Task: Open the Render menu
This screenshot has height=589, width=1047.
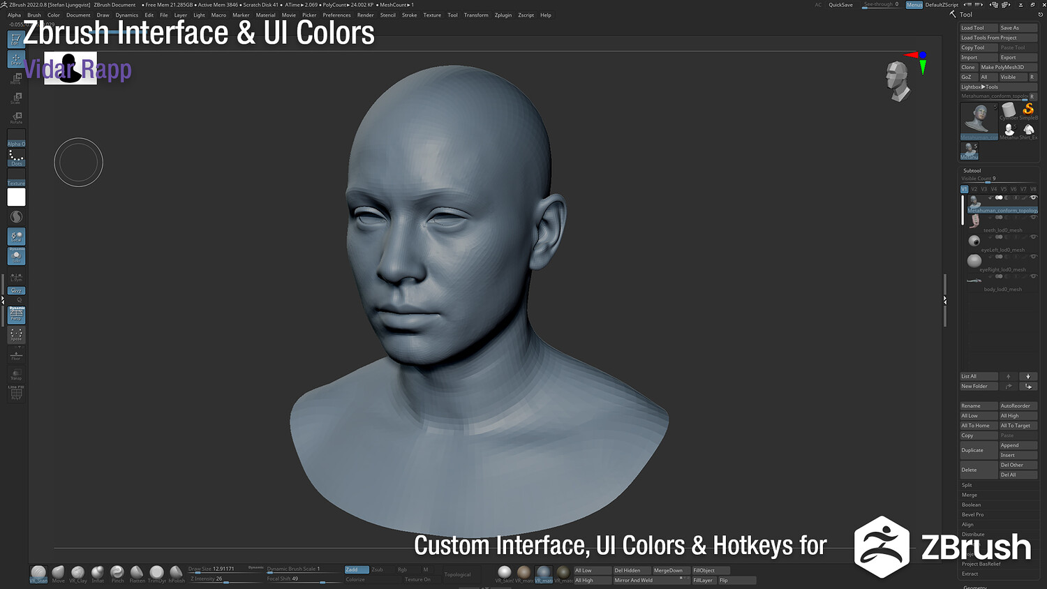Action: click(366, 15)
